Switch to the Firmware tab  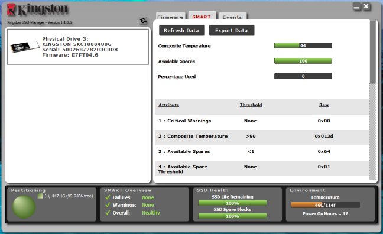click(170, 17)
